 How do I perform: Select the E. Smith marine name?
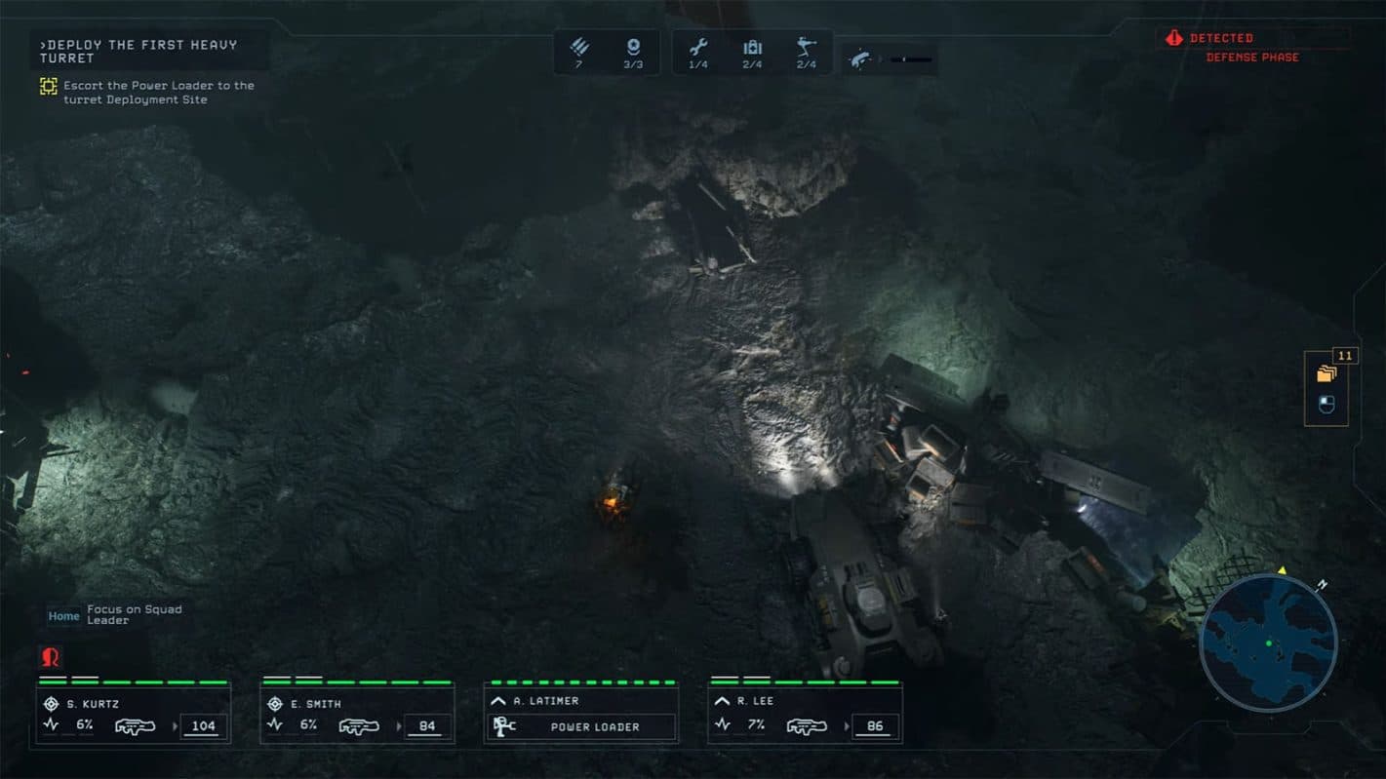point(315,704)
